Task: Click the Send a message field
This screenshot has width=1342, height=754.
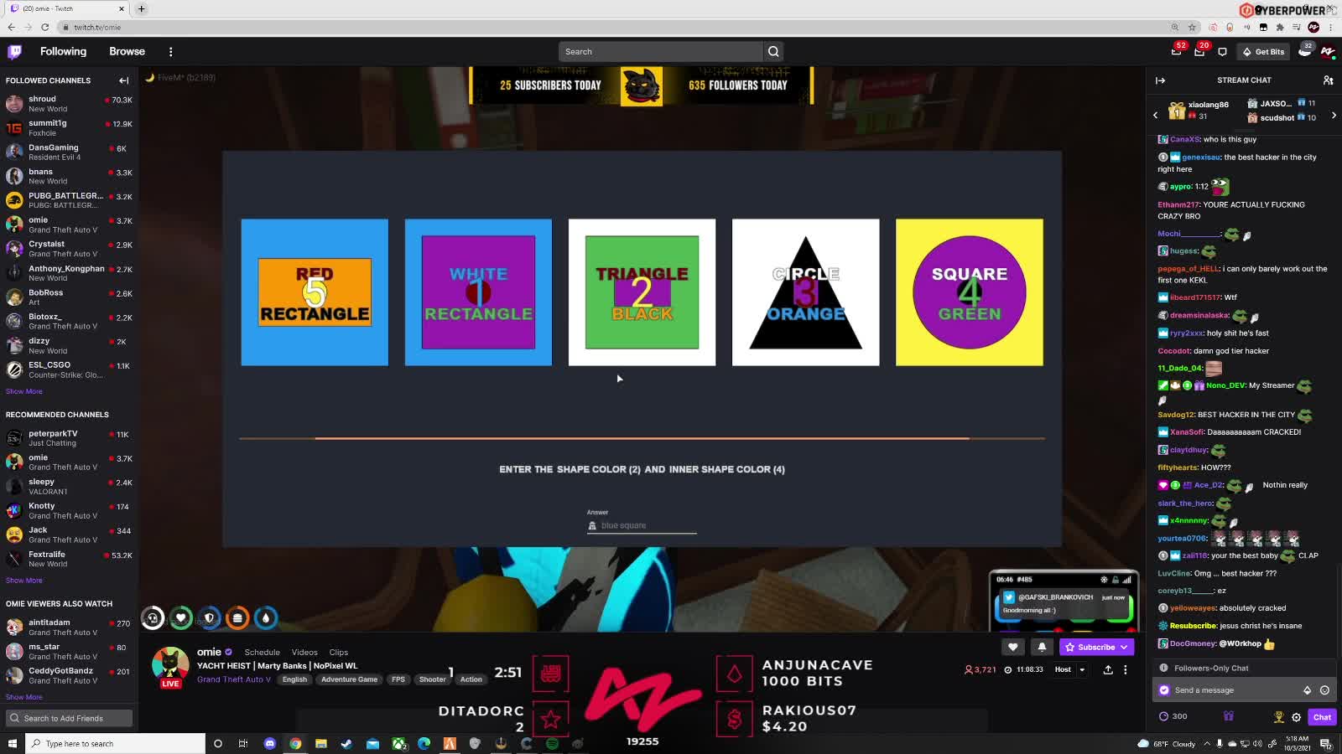Action: coord(1233,690)
